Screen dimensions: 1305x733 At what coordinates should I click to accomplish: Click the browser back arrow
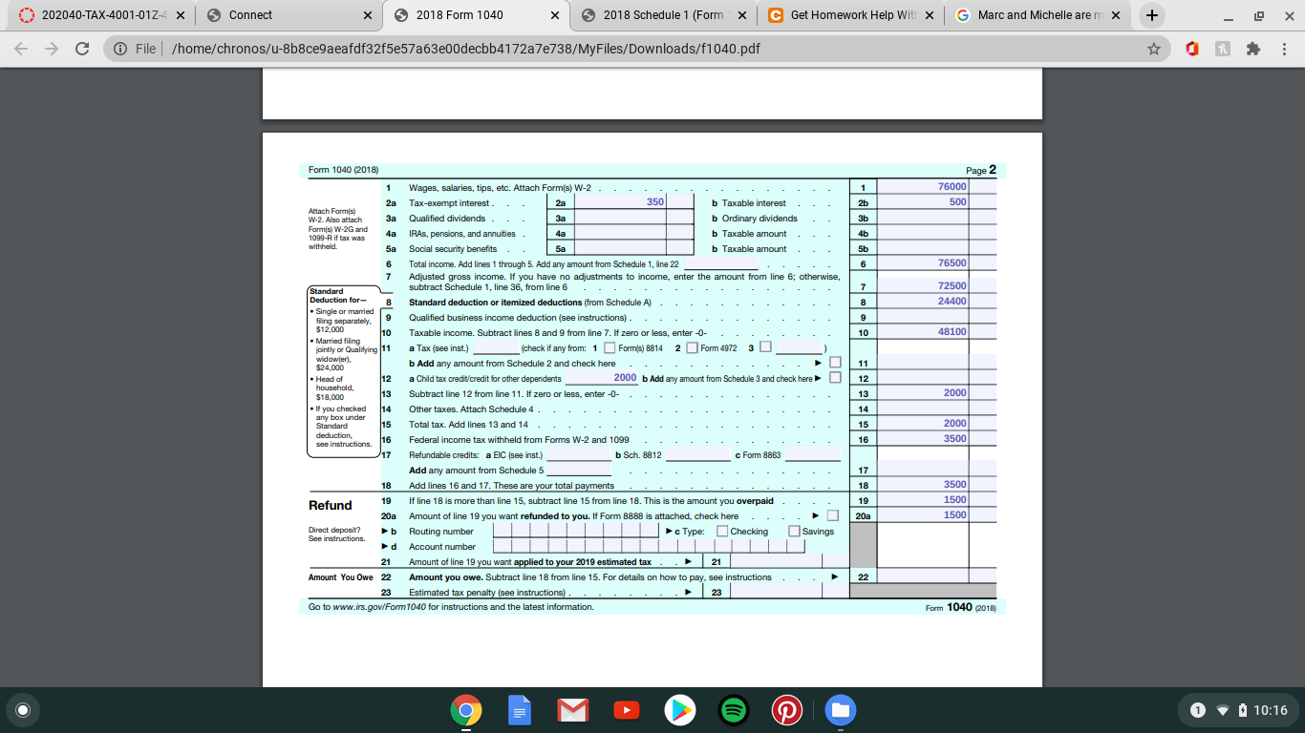22,49
